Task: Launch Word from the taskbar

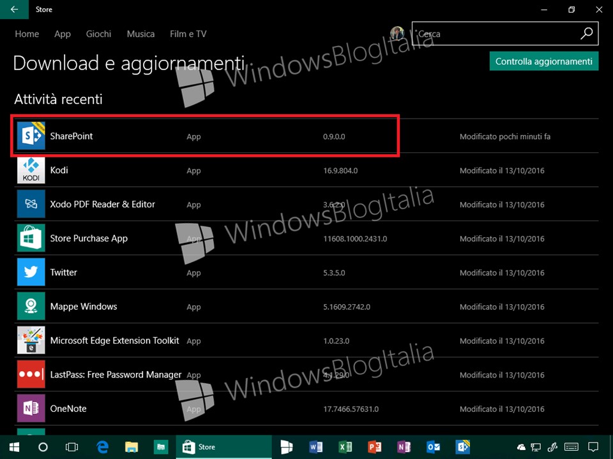Action: coord(316,447)
